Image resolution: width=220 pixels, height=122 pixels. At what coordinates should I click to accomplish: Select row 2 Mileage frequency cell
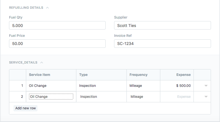click(x=143, y=97)
